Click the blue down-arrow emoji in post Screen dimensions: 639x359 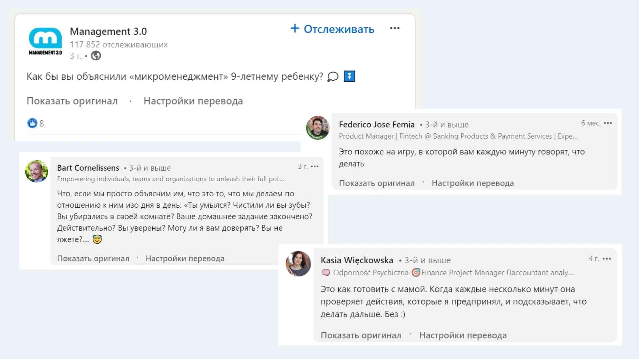tap(349, 76)
